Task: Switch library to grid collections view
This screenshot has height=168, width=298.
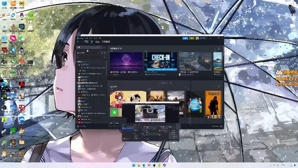Action: pyautogui.click(x=104, y=47)
